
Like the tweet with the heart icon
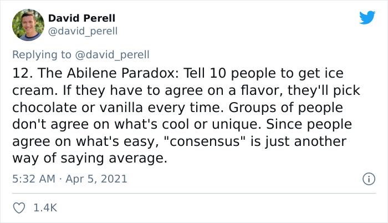pyautogui.click(x=19, y=208)
